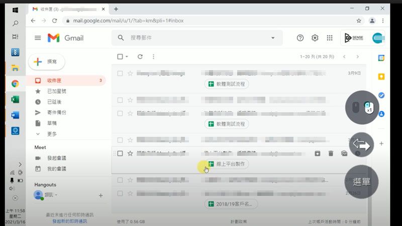Open the 2018/19客戶名 spreadsheet attachment chip
402x226 pixels.
pos(231,204)
